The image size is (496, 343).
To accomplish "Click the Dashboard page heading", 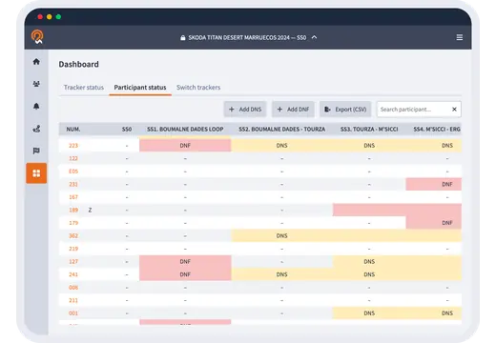I will tap(78, 64).
